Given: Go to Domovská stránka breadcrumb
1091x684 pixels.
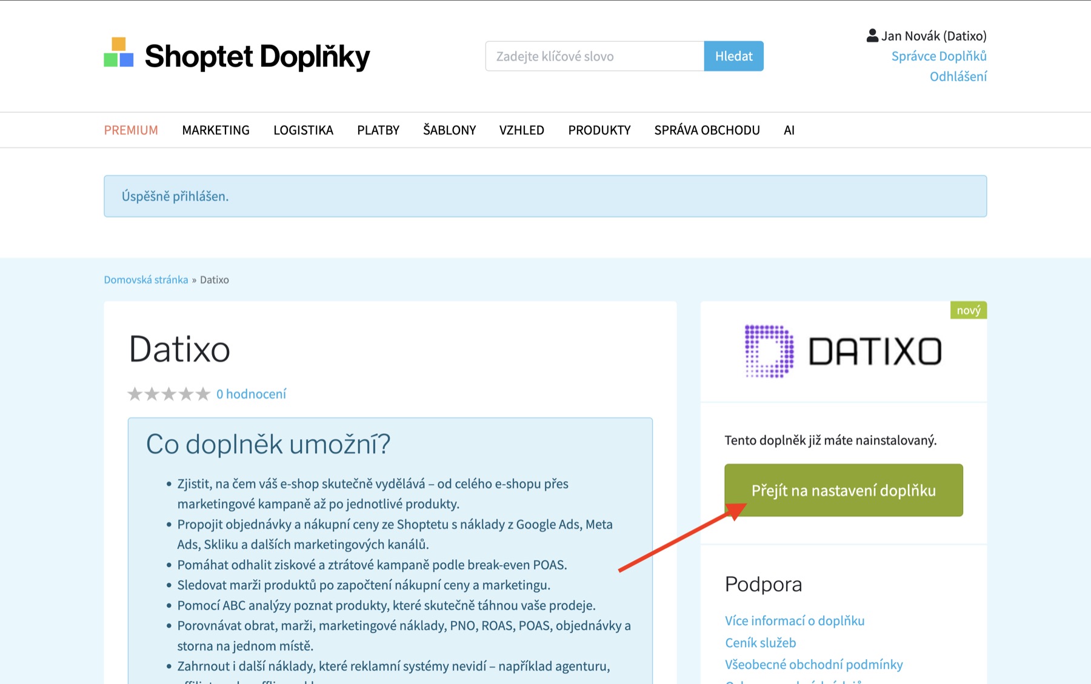Looking at the screenshot, I should [146, 280].
